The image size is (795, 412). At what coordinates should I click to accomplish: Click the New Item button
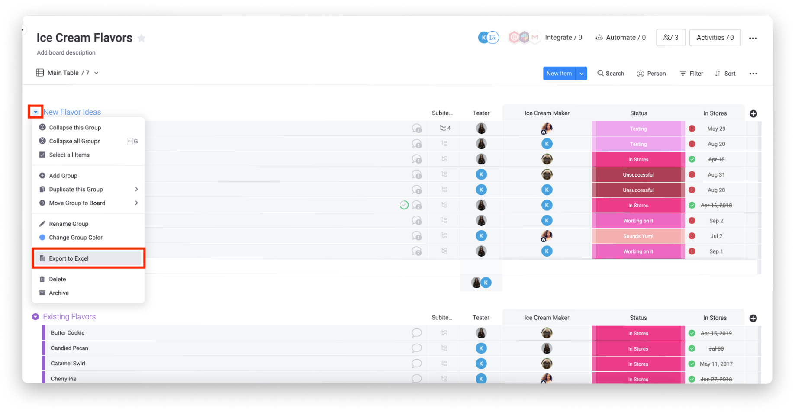(559, 74)
